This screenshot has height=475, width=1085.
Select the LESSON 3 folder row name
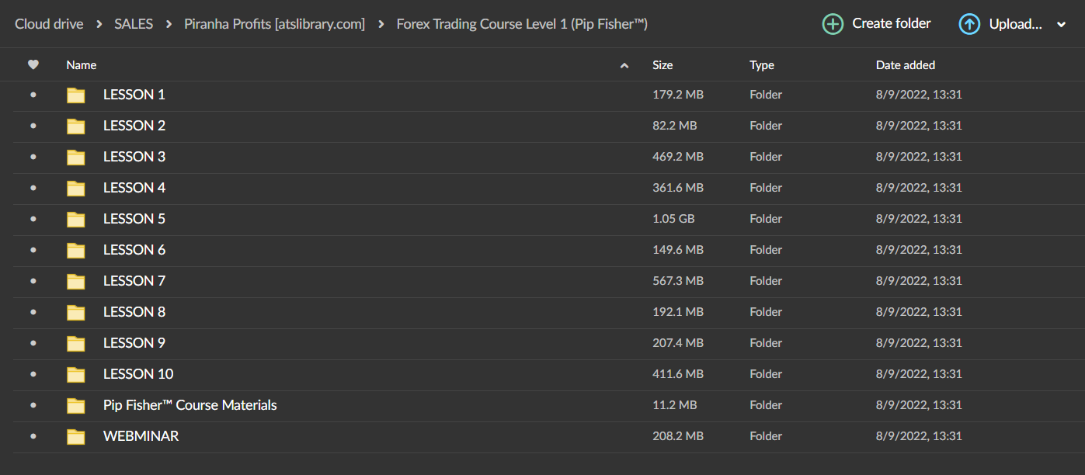point(134,157)
